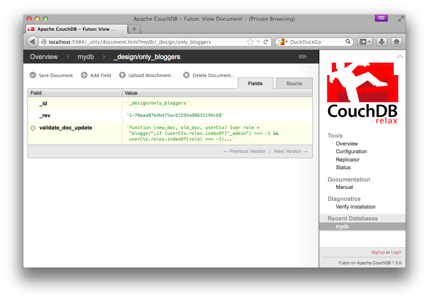Click the _rev revision hash value

coord(175,115)
